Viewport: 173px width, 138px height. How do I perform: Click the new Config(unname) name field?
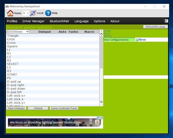click(119, 40)
